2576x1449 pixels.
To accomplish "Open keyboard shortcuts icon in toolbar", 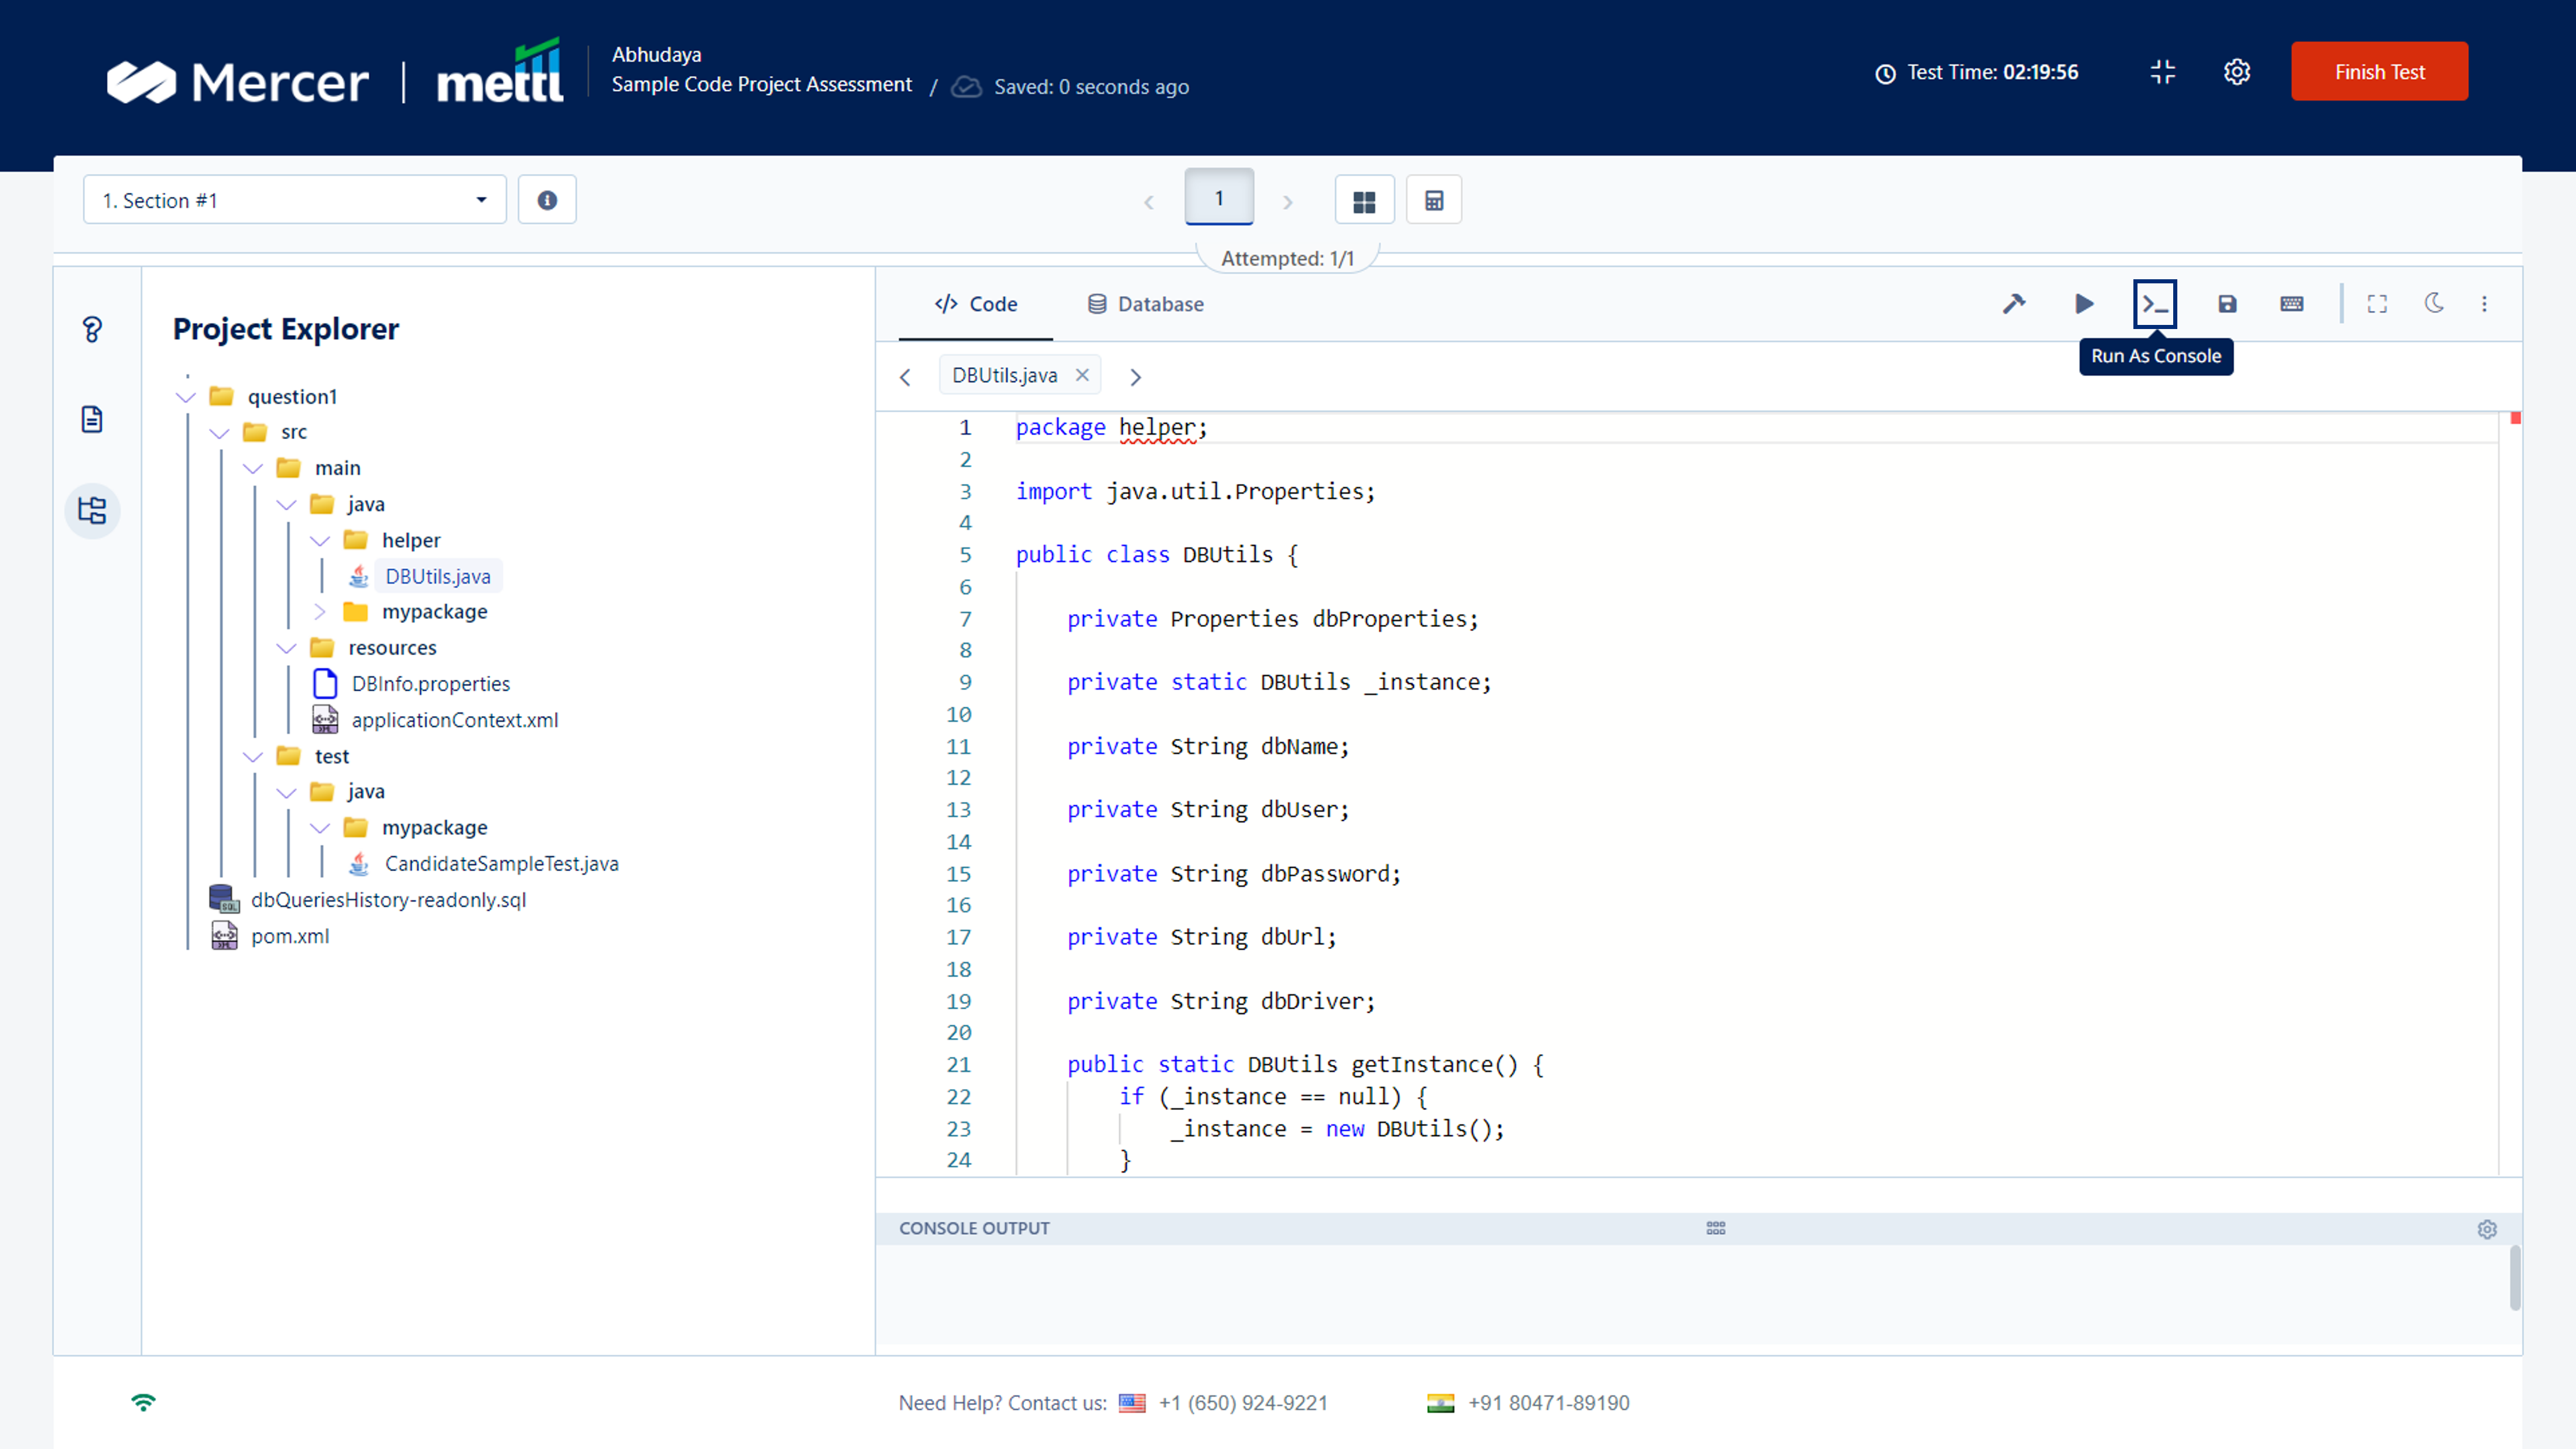I will [2292, 303].
